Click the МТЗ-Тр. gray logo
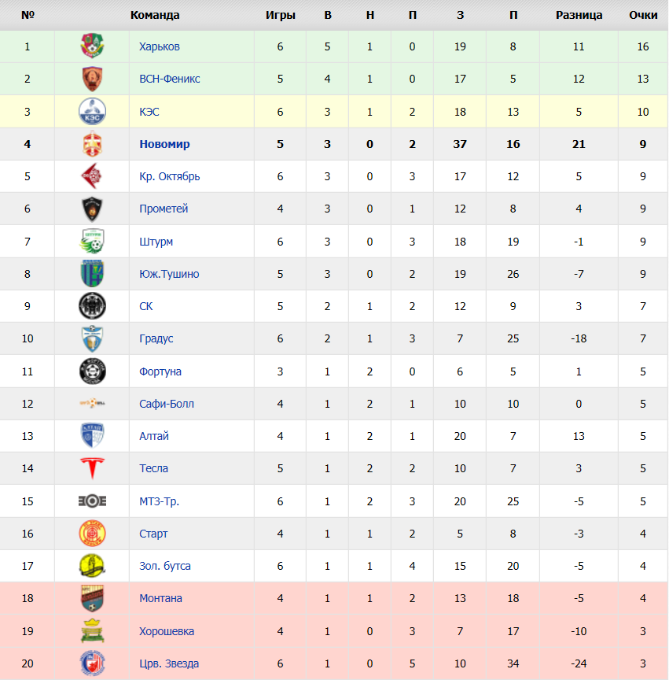 (92, 501)
